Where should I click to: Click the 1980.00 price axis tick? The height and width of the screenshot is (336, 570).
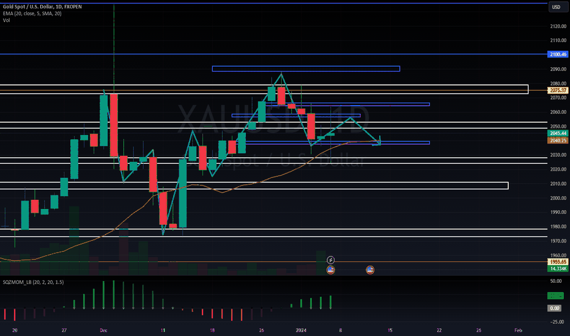[558, 226]
